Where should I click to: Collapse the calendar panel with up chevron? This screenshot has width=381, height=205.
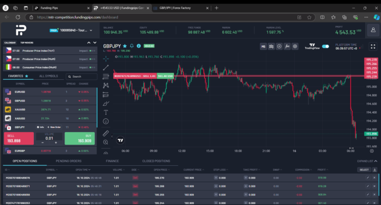(89, 43)
